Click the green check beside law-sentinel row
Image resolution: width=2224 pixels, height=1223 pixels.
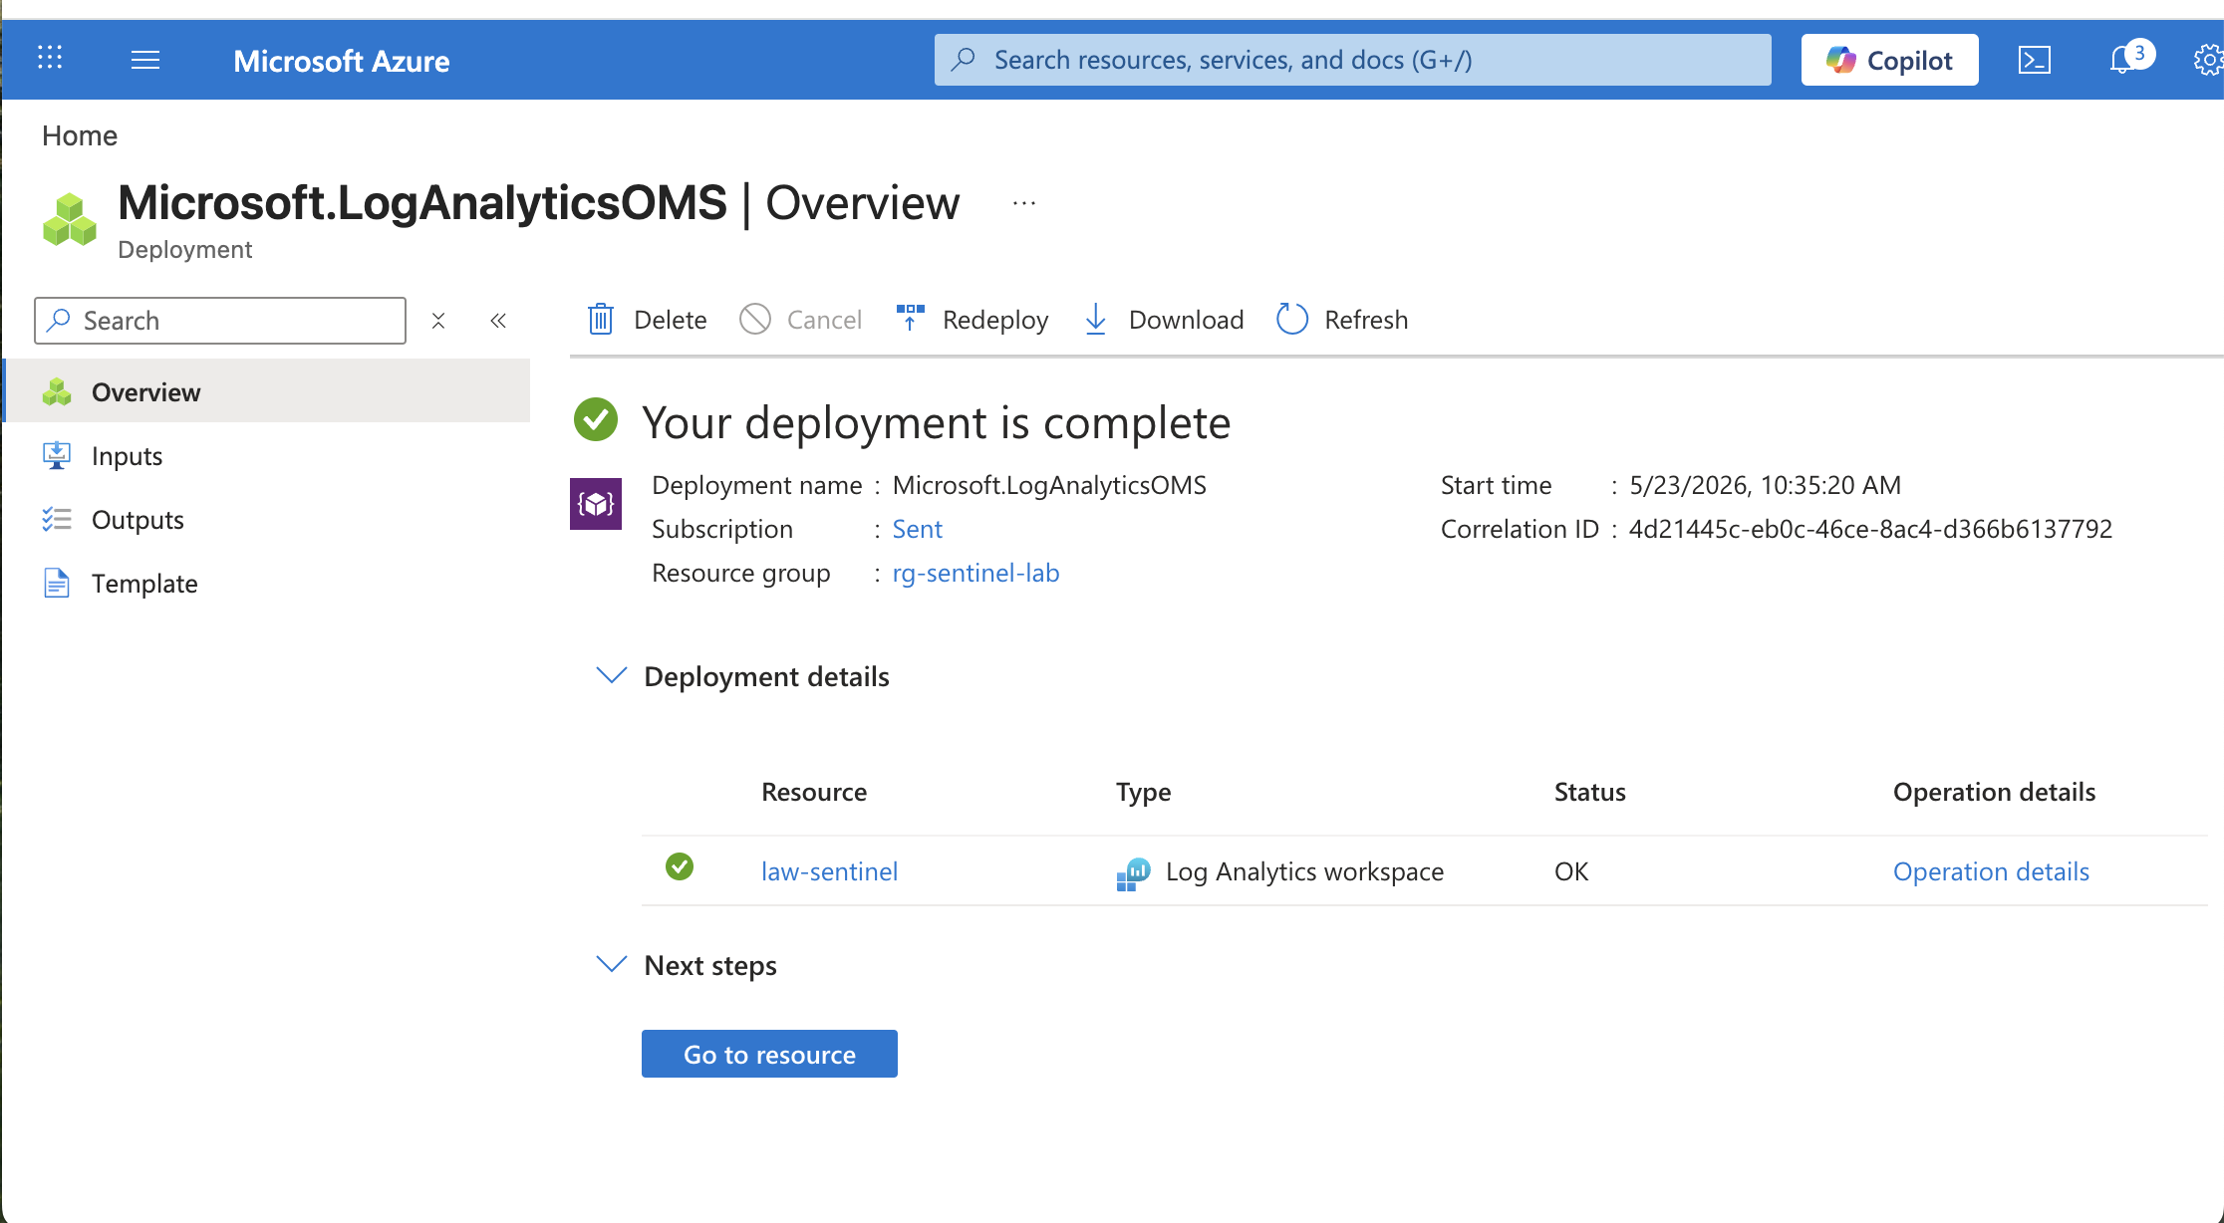[x=680, y=866]
